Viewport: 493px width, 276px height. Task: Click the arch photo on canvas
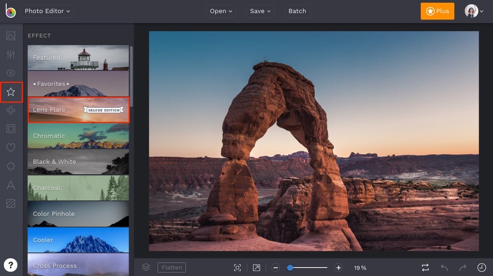click(x=314, y=141)
